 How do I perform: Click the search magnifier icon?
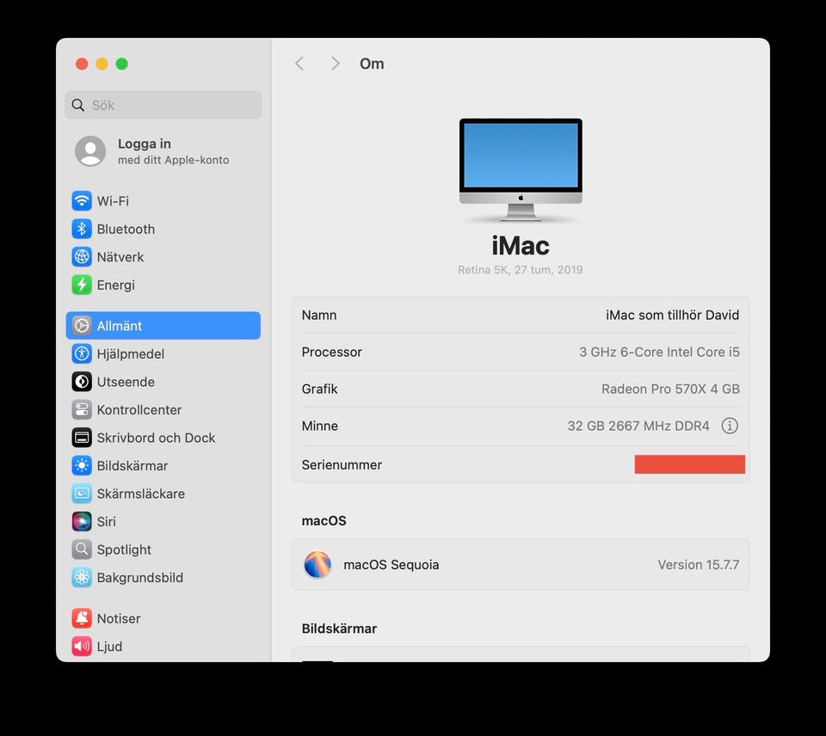78,105
